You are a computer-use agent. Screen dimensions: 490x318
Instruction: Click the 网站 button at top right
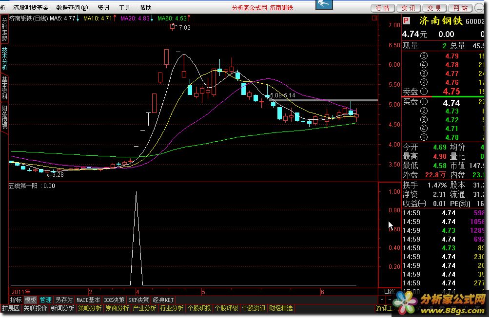pos(460,8)
